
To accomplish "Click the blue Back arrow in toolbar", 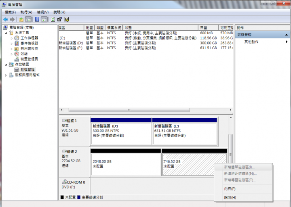I will click(x=6, y=19).
